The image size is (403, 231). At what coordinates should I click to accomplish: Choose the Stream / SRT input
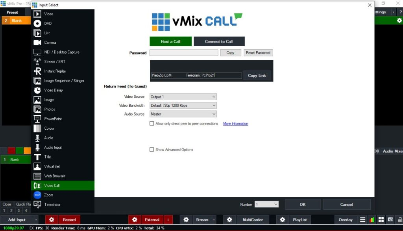point(63,61)
